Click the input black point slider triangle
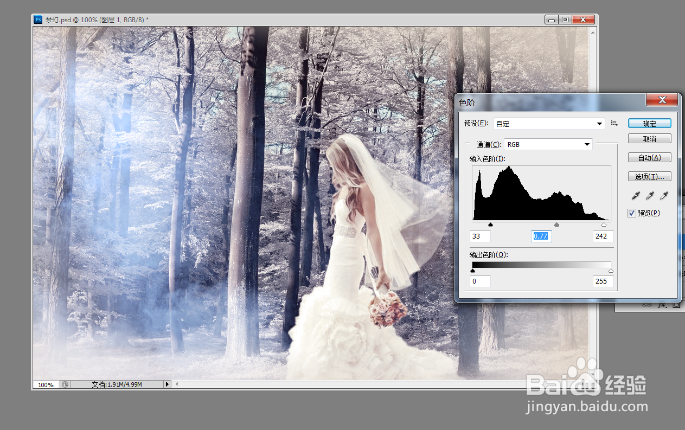685x430 pixels. pyautogui.click(x=490, y=224)
